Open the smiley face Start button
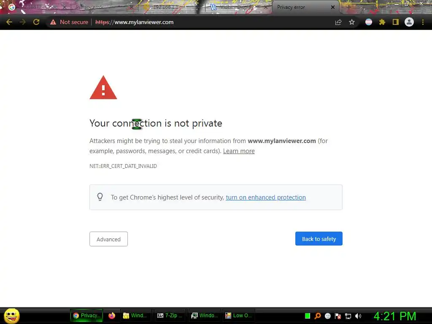The image size is (432, 324). click(x=11, y=316)
